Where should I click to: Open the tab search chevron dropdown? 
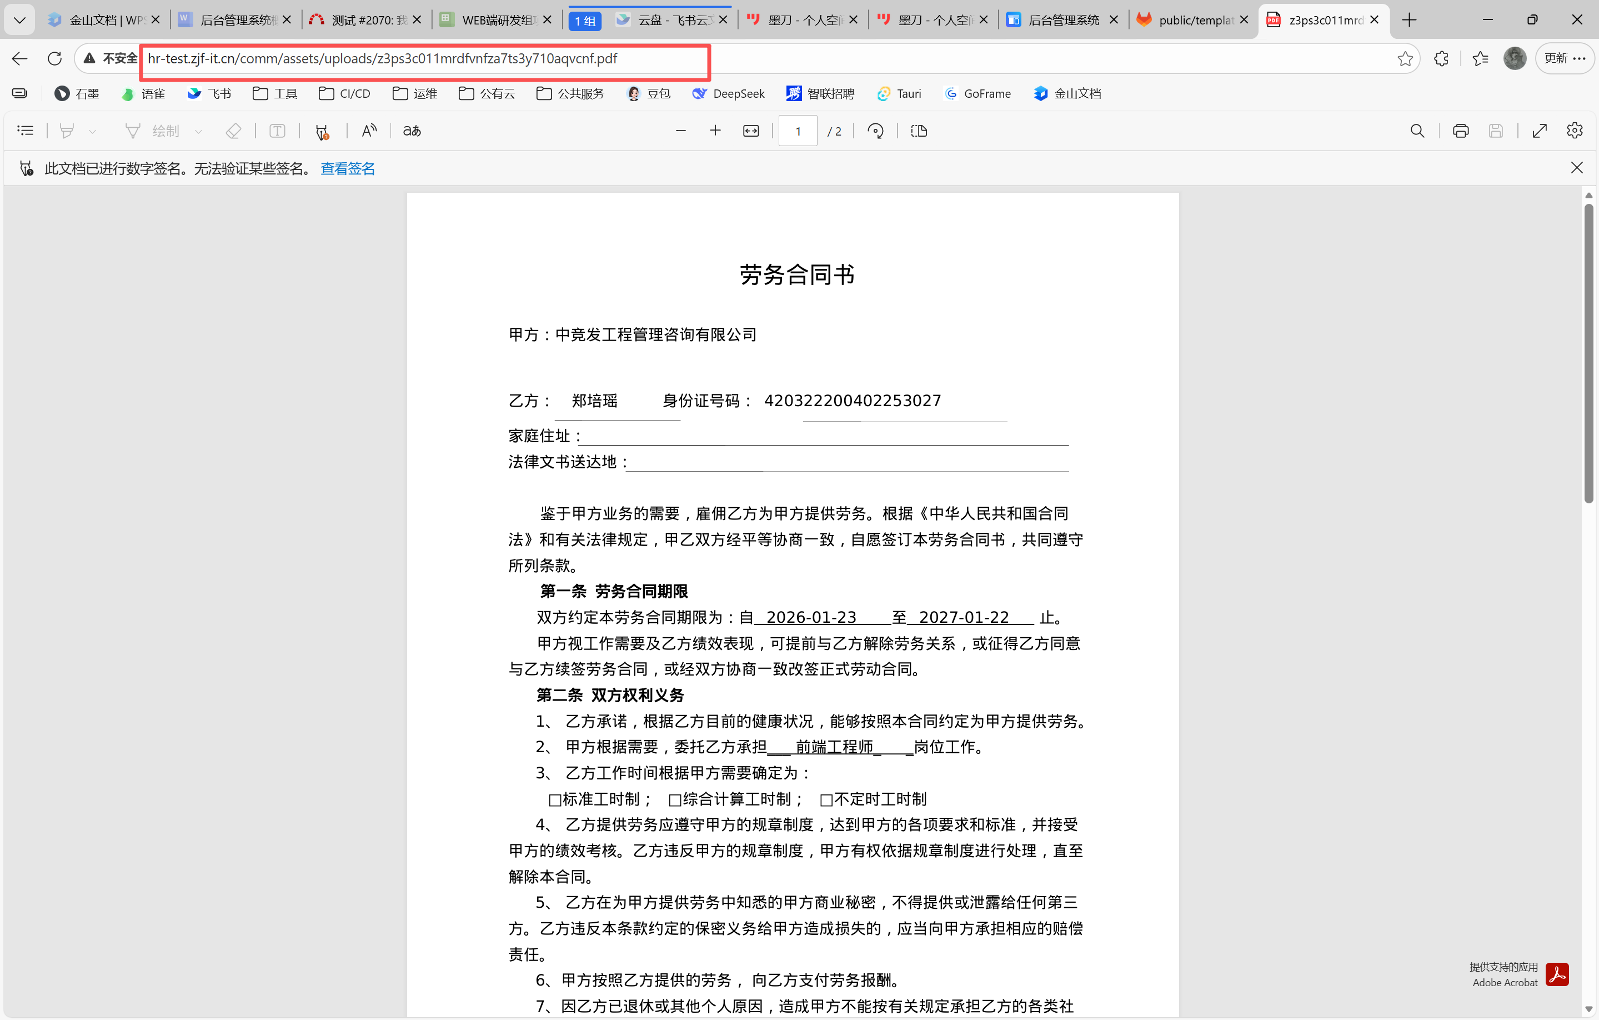[19, 20]
